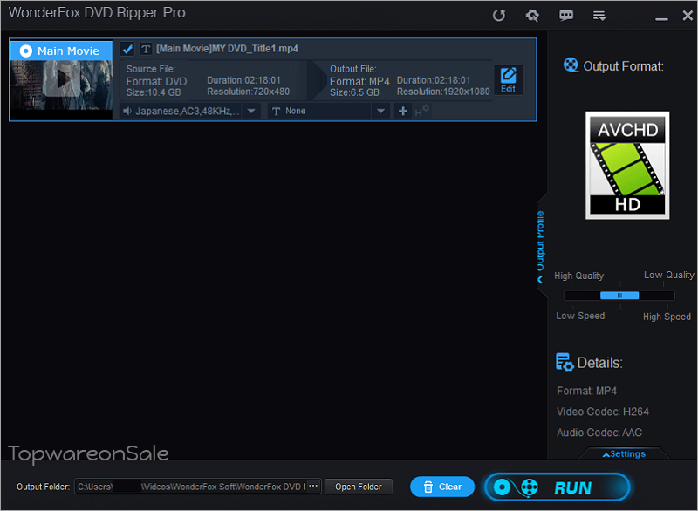Click the output Size:6.5 GB text
698x511 pixels.
tap(354, 92)
